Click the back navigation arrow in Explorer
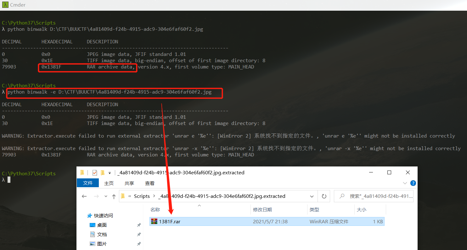467x250 pixels. (84, 196)
